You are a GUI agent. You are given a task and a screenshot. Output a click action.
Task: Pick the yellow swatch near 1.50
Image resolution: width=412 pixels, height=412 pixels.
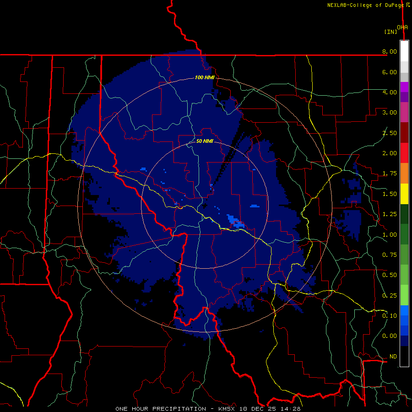(x=404, y=194)
